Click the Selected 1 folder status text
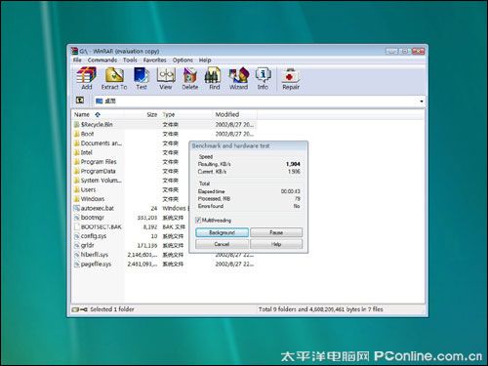This screenshot has height=366, width=488. click(112, 309)
